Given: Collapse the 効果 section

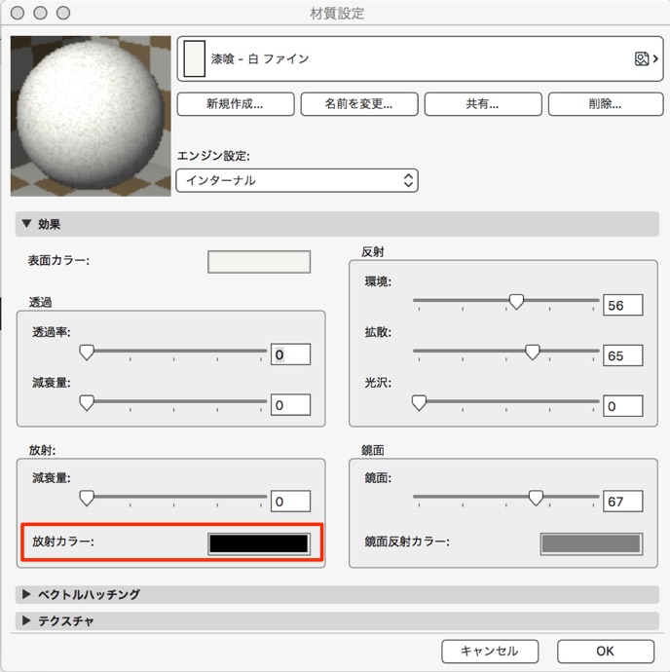Looking at the screenshot, I should 26,224.
